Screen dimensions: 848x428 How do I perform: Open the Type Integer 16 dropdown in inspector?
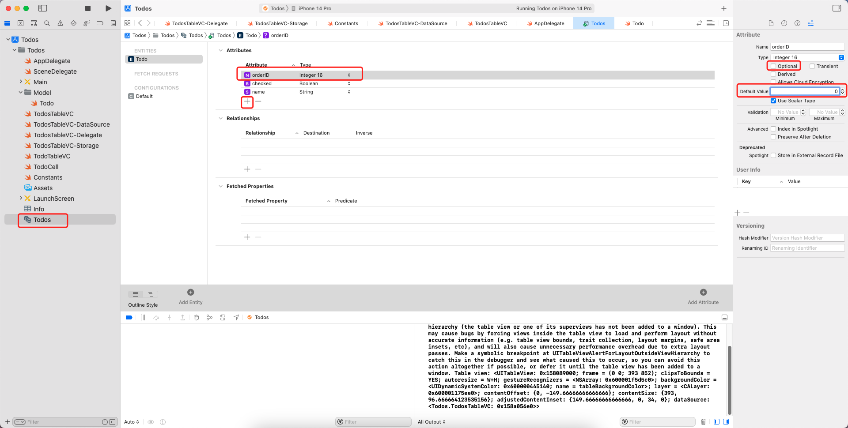click(x=807, y=57)
